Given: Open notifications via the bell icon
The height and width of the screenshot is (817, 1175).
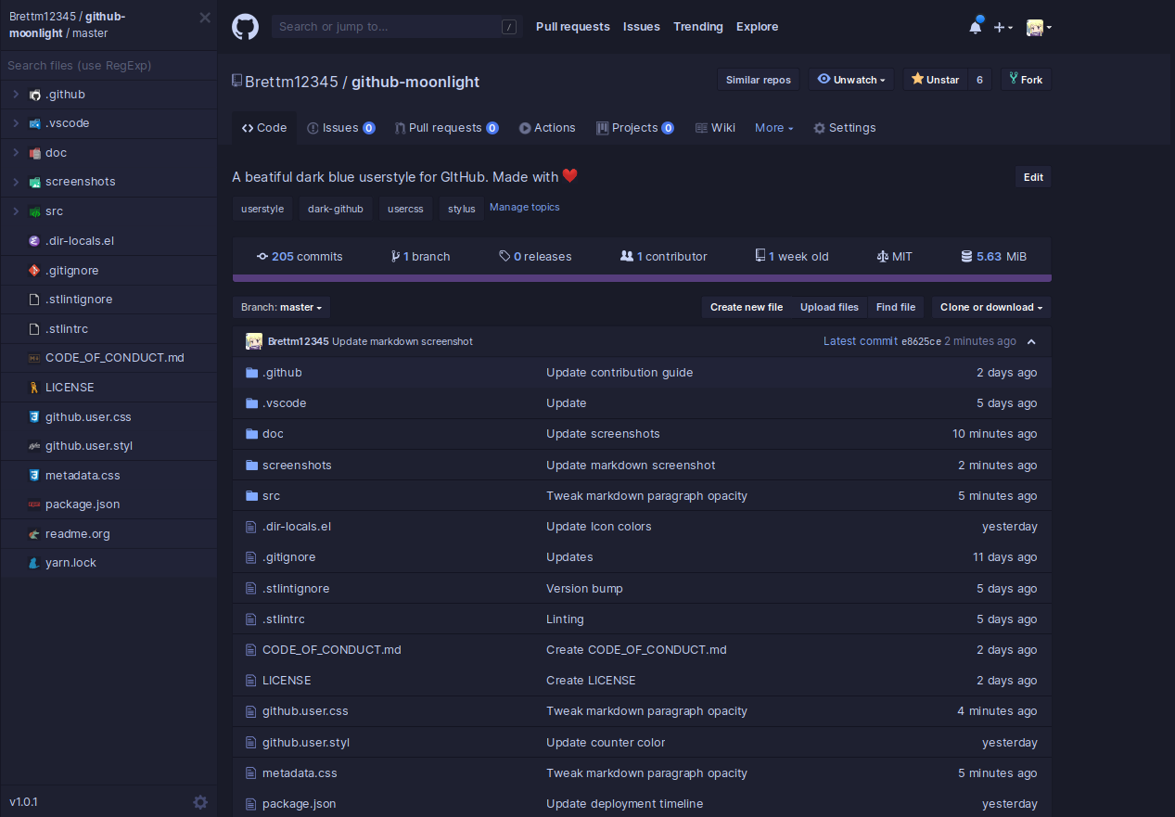Looking at the screenshot, I should click(x=975, y=27).
